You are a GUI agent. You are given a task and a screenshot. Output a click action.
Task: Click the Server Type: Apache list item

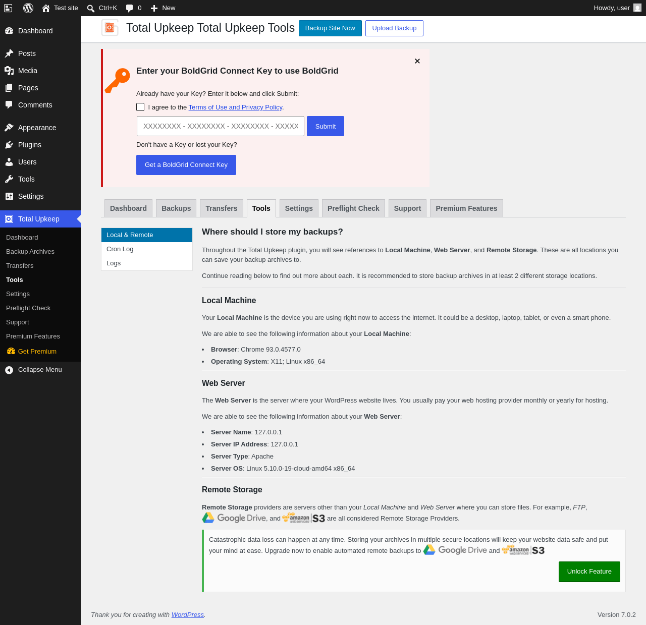(242, 457)
